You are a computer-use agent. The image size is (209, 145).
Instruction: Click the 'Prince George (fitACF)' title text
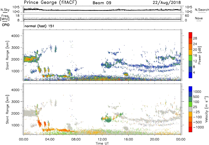tap(50, 3)
